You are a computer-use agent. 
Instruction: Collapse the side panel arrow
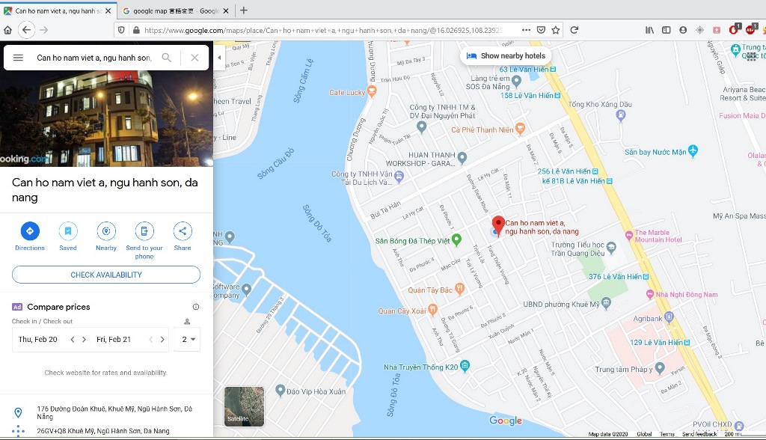tap(218, 57)
